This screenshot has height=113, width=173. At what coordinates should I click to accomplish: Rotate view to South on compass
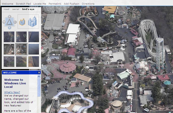(9, 28)
